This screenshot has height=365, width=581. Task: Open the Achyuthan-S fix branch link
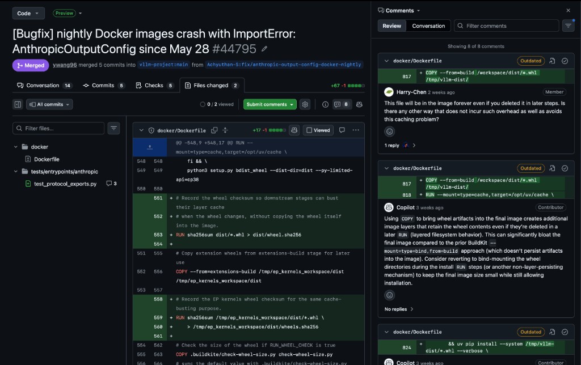pyautogui.click(x=284, y=65)
